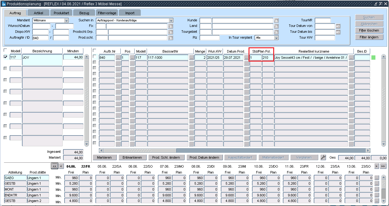389x206 pixels.
Task: Click the Prod. Datum ändern button
Action: point(204,157)
